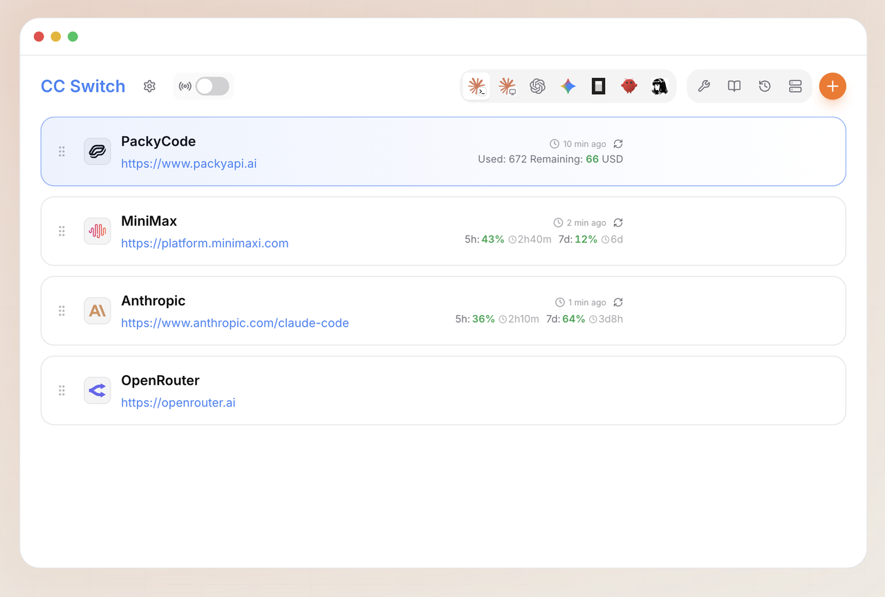This screenshot has height=597, width=885.
Task: Select the anime girl avatar app icon
Action: (x=659, y=86)
